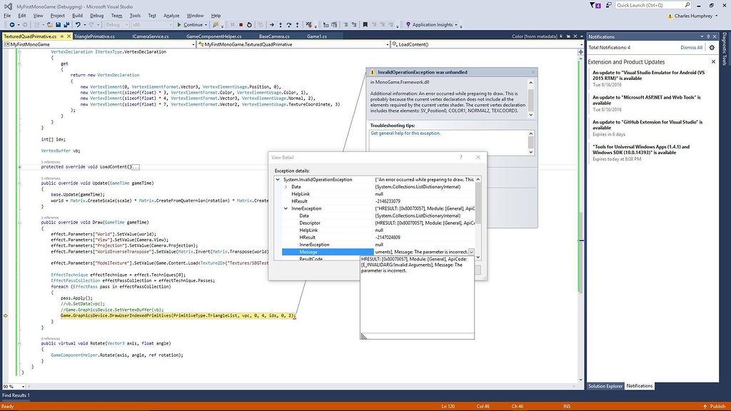
Task: Pin the TexturedQuadPrimative.cs tab
Action: click(x=62, y=36)
